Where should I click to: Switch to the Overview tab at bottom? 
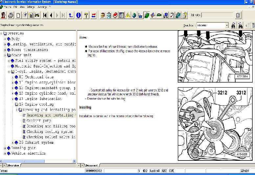tap(13, 165)
